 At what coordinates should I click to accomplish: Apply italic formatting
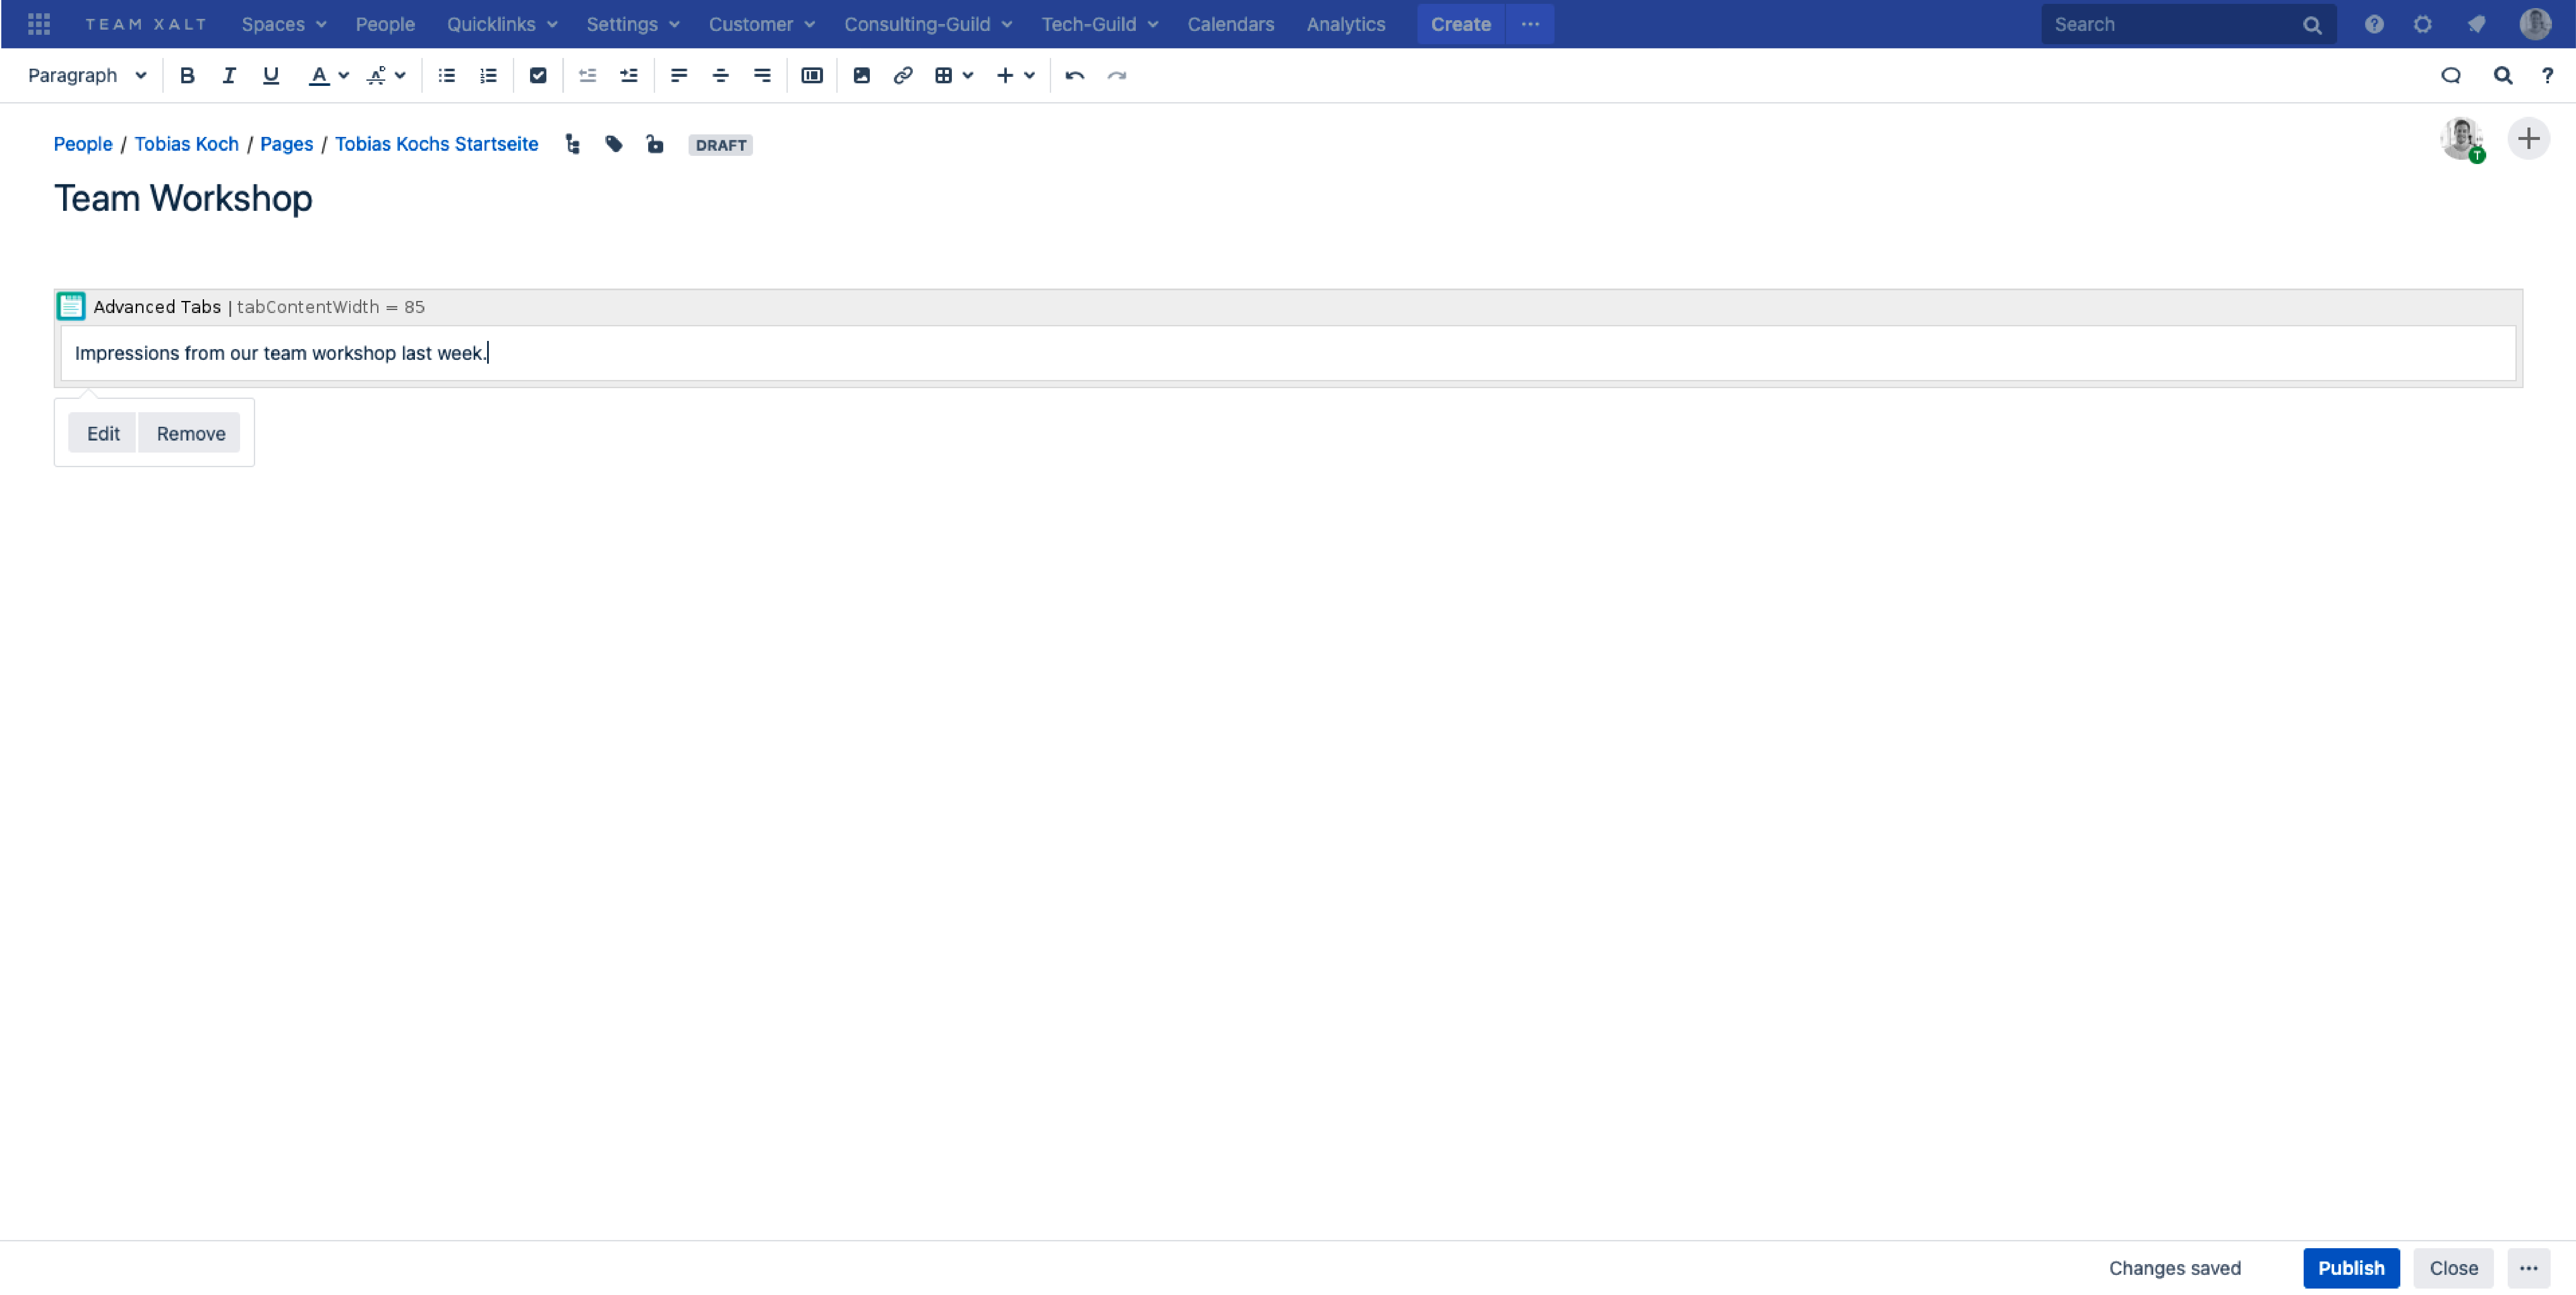[x=229, y=75]
